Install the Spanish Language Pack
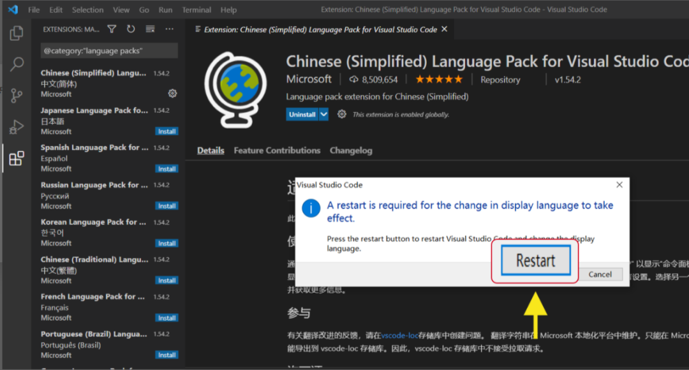Viewport: 689px width, 370px height. pyautogui.click(x=167, y=169)
